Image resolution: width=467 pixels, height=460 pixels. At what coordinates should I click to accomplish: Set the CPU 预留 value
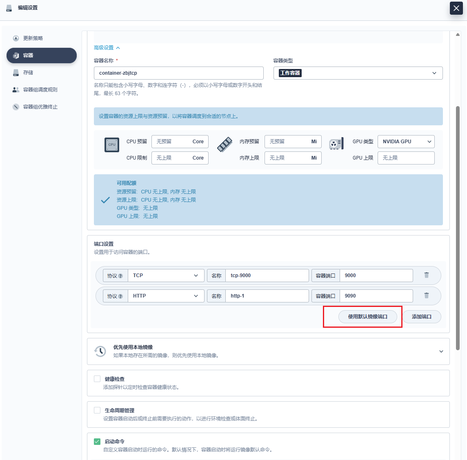coord(180,141)
